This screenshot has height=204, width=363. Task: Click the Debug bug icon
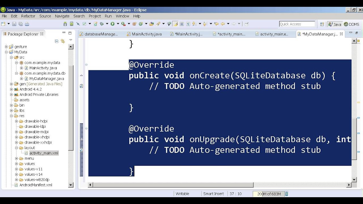pos(102,24)
